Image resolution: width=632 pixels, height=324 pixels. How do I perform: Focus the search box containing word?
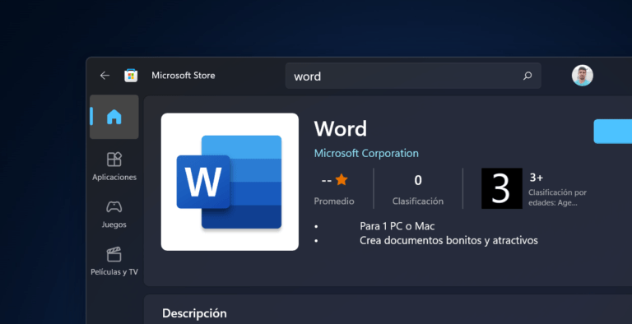click(413, 76)
